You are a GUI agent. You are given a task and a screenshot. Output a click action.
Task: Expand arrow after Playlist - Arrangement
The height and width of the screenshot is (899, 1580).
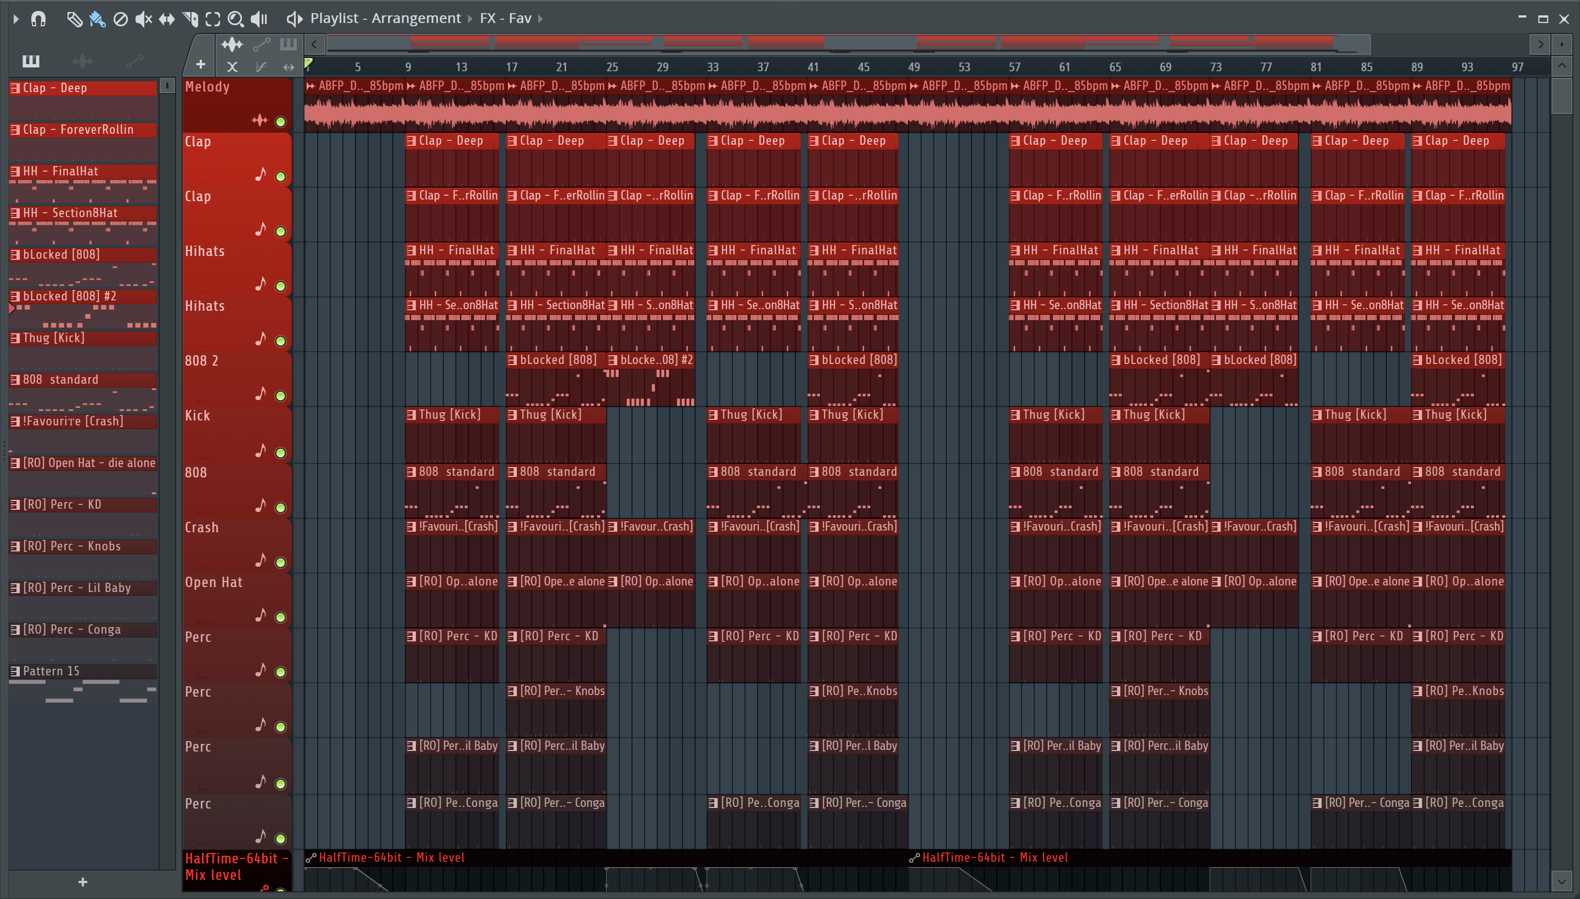[x=470, y=19]
